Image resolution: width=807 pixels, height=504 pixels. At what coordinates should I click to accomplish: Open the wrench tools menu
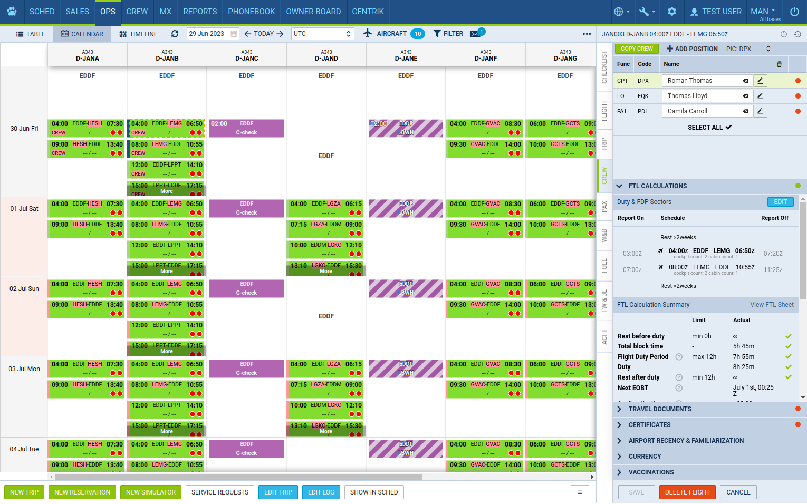pyautogui.click(x=647, y=11)
